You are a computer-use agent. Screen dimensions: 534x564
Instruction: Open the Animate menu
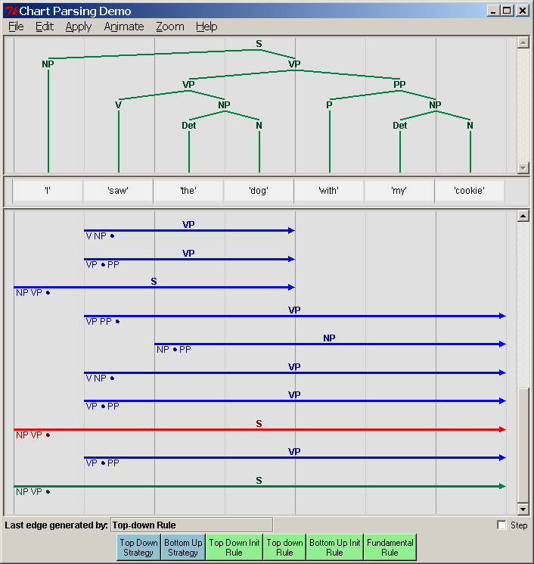[124, 26]
